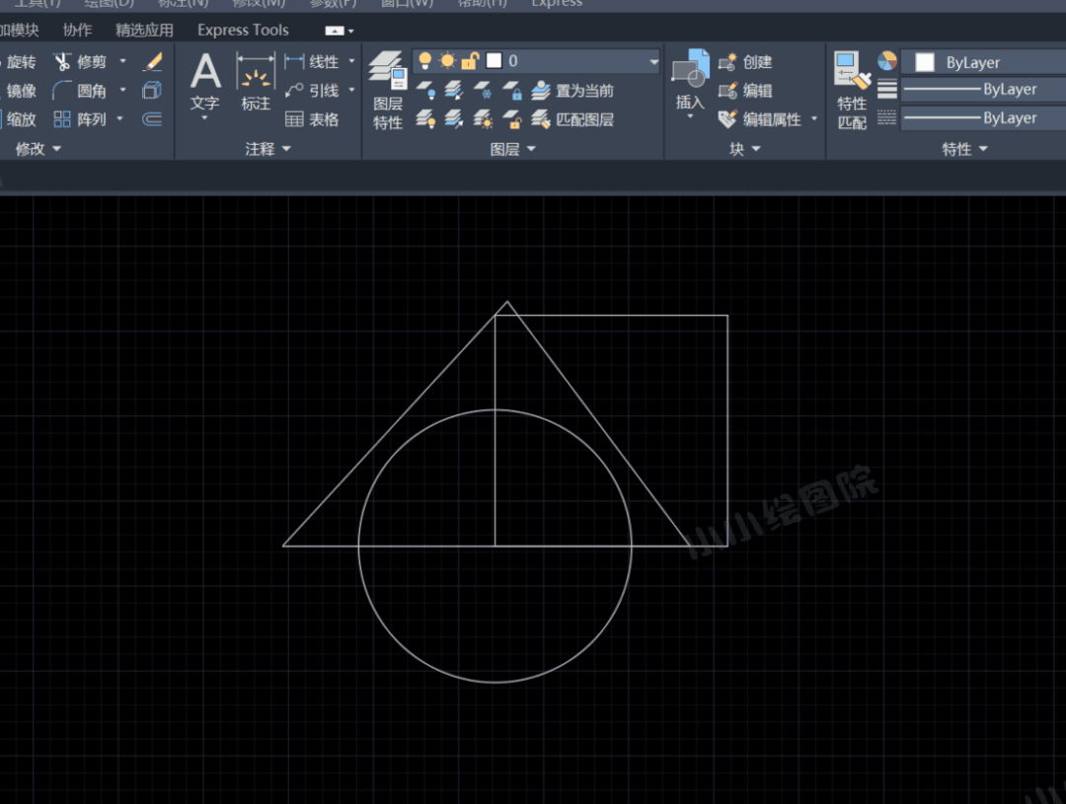Image resolution: width=1066 pixels, height=804 pixels.
Task: Click the lineweight lines icon
Action: (x=887, y=89)
